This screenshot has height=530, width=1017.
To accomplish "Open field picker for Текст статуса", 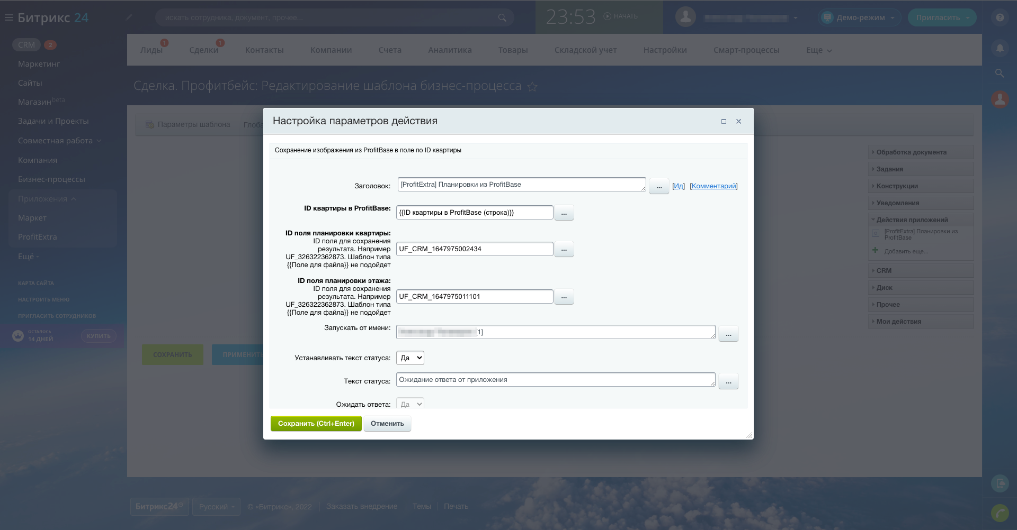I will [x=728, y=381].
